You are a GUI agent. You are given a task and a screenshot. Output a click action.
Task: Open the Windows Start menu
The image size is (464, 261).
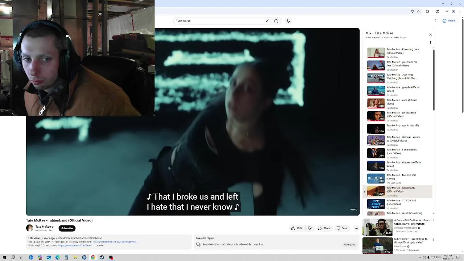[x=4, y=257]
